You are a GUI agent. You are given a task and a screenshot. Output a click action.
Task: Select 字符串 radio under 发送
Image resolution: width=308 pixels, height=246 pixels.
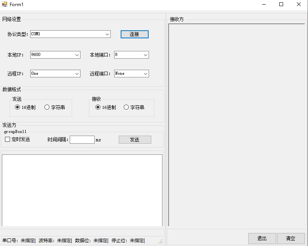(55, 107)
